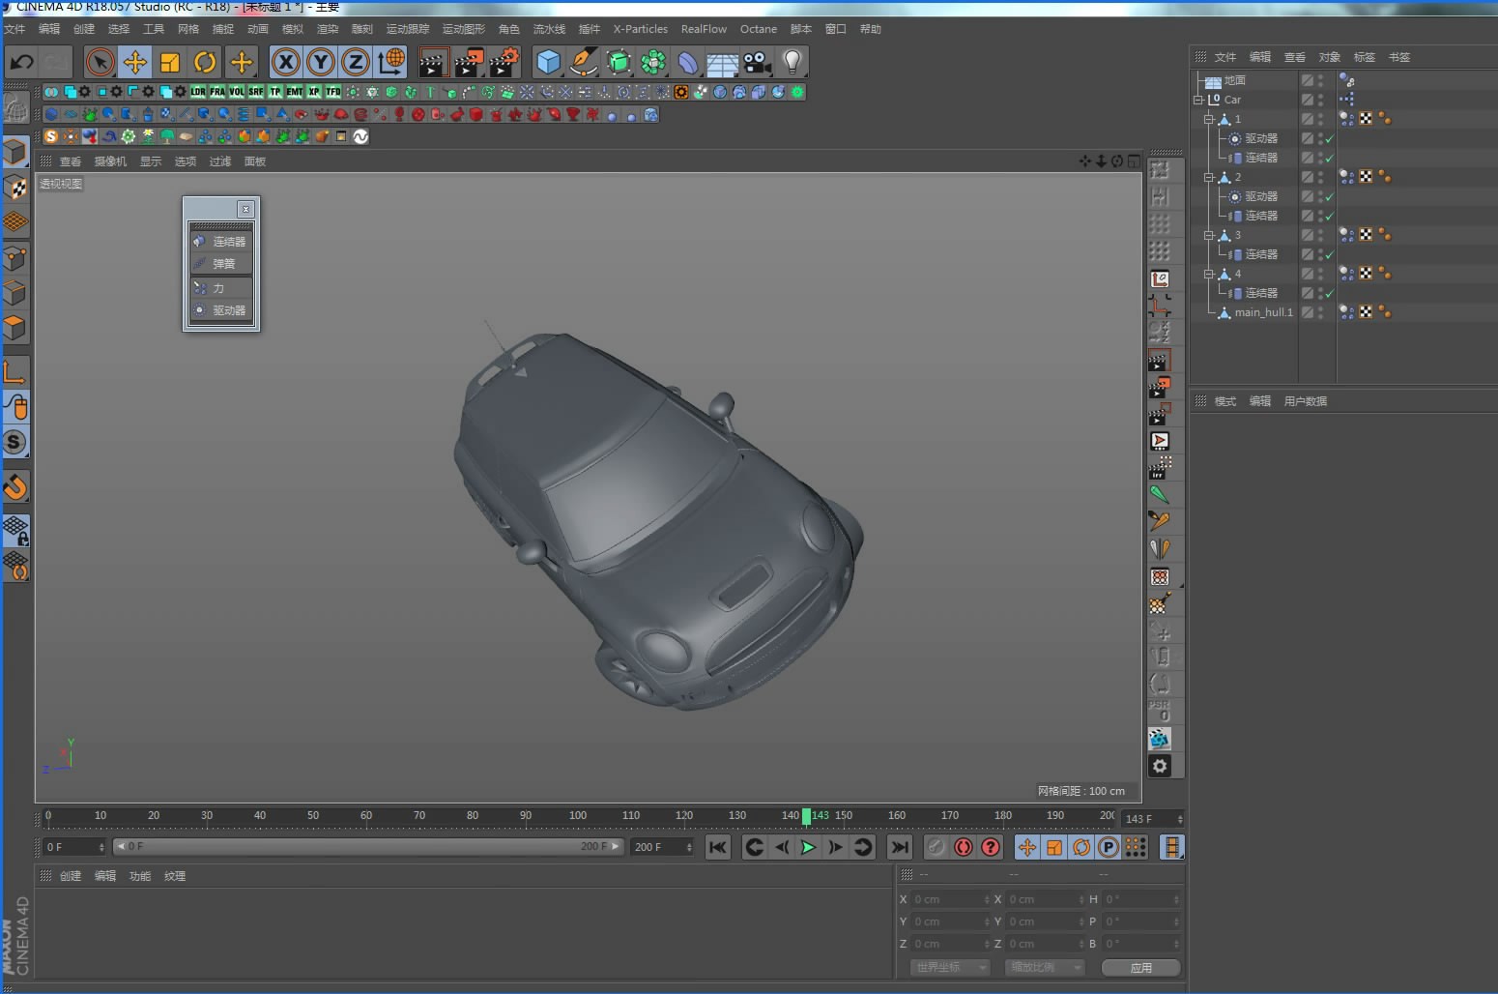
Task: Select the Move tool in top toolbar
Action: coord(135,63)
